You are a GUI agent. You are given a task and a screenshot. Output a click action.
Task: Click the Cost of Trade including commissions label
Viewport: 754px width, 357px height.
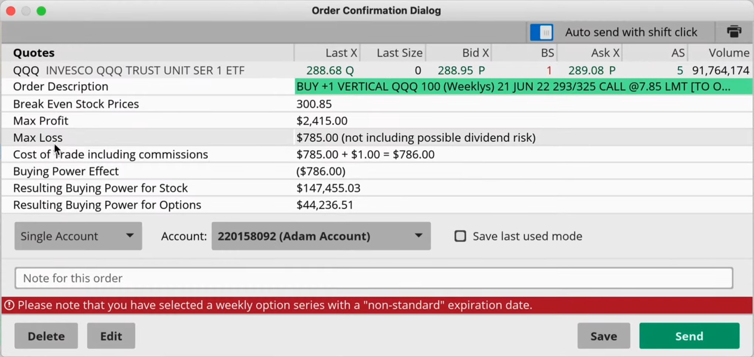point(110,154)
